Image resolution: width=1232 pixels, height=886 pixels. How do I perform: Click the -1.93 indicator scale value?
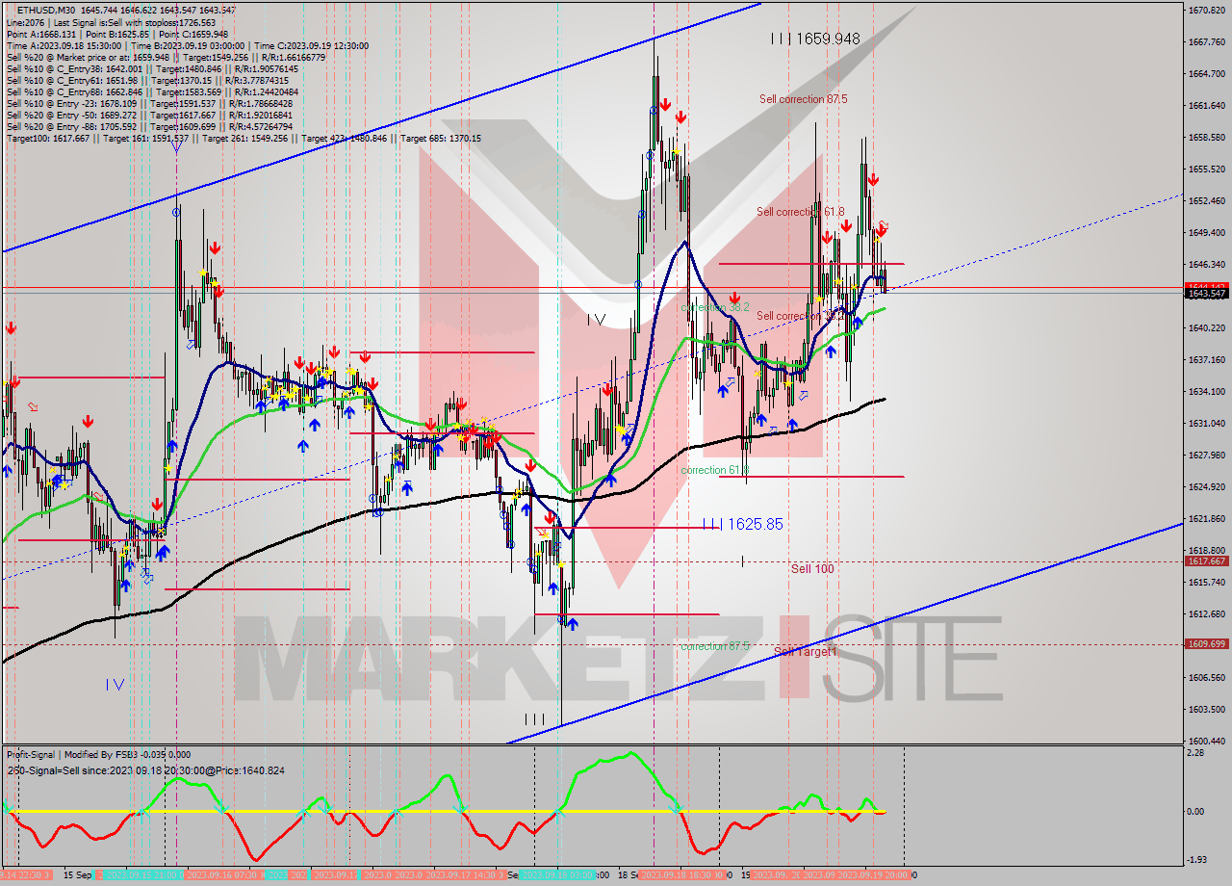(x=1198, y=859)
